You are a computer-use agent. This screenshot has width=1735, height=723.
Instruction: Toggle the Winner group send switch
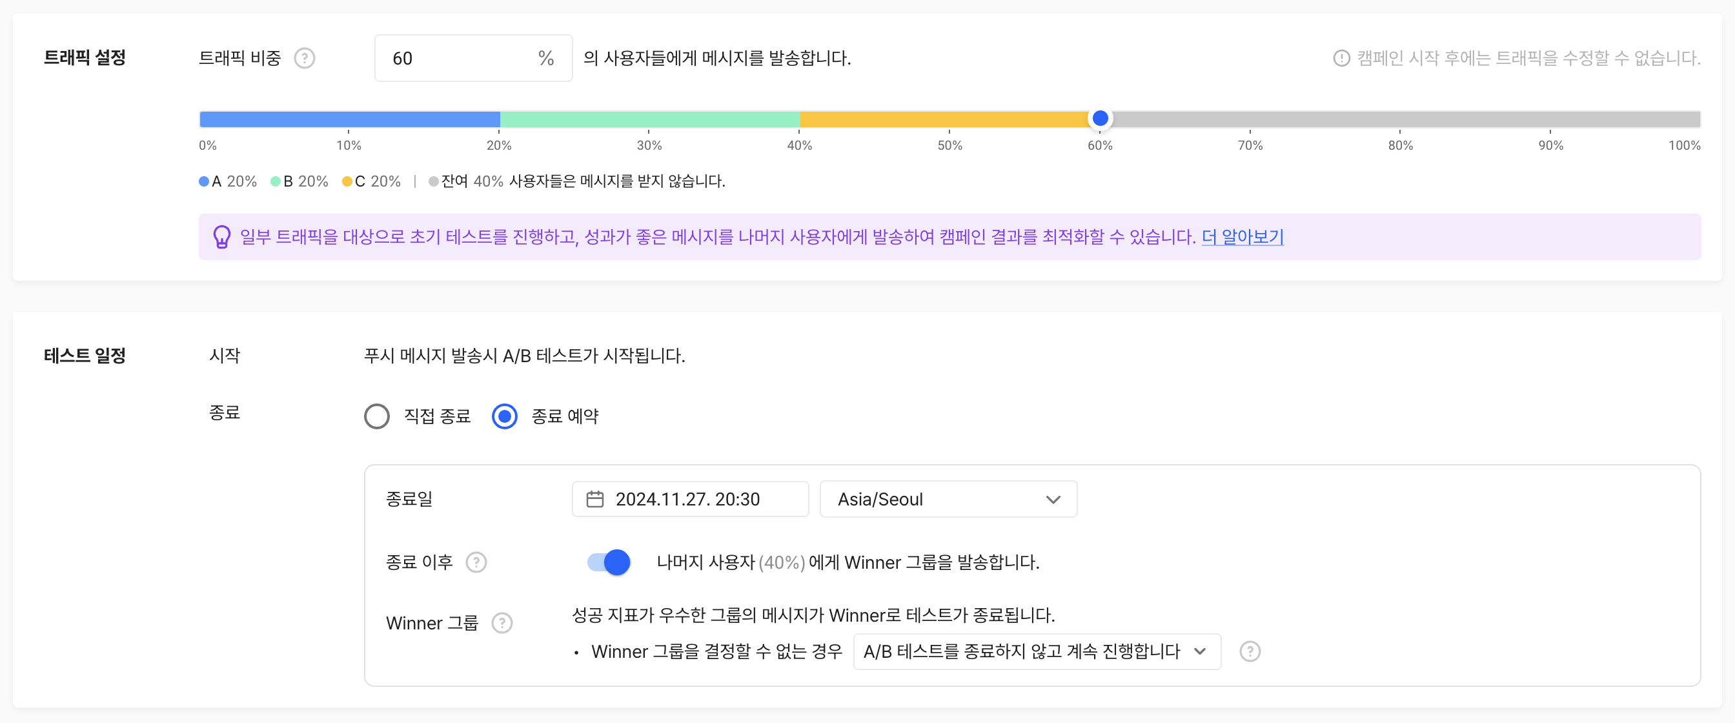(x=608, y=562)
